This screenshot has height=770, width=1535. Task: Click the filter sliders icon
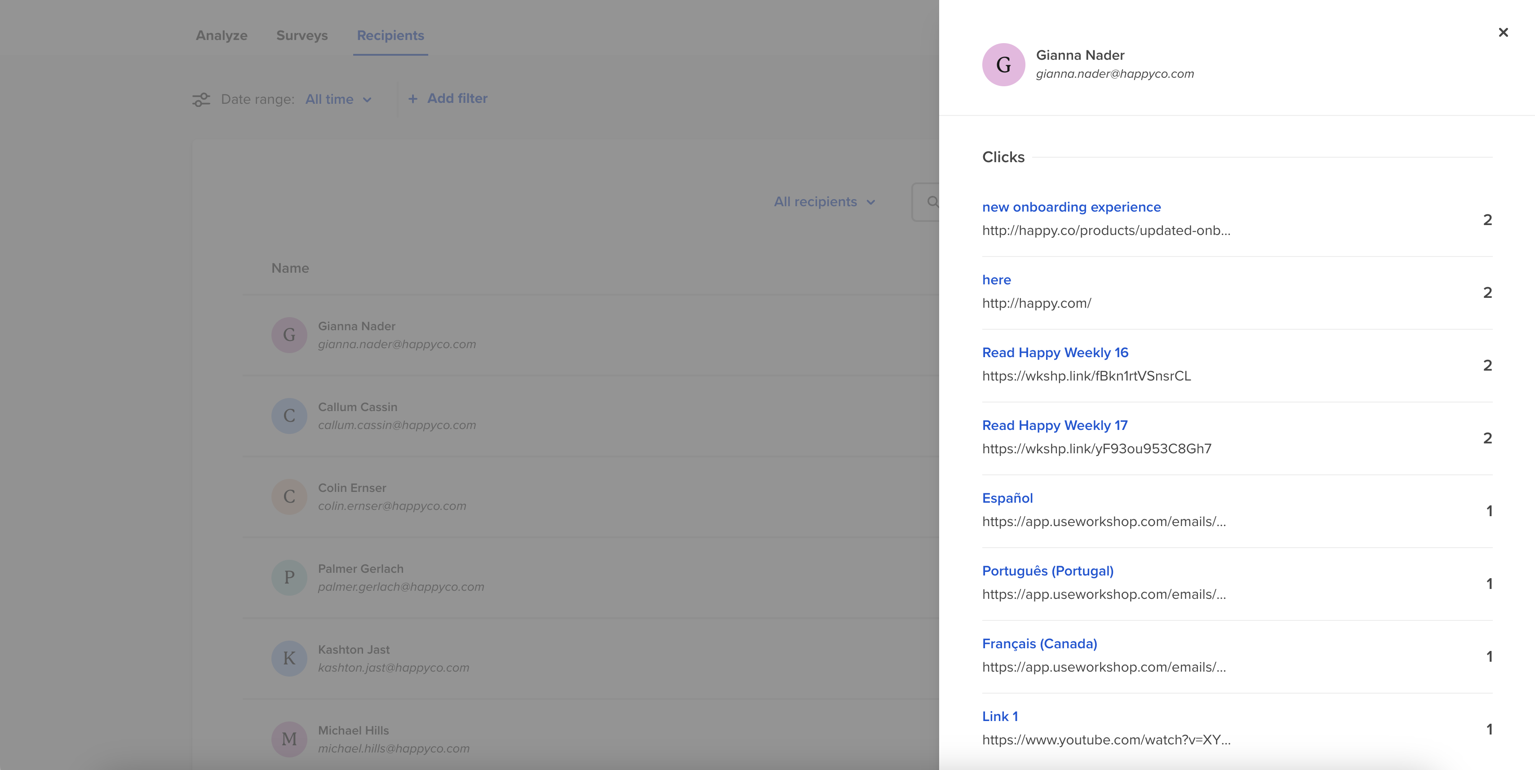tap(201, 99)
